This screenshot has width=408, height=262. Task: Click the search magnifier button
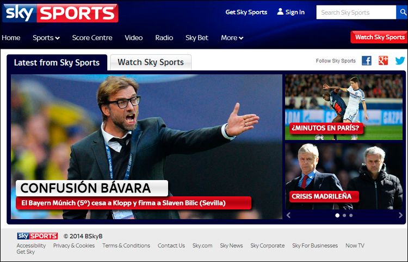(402, 12)
